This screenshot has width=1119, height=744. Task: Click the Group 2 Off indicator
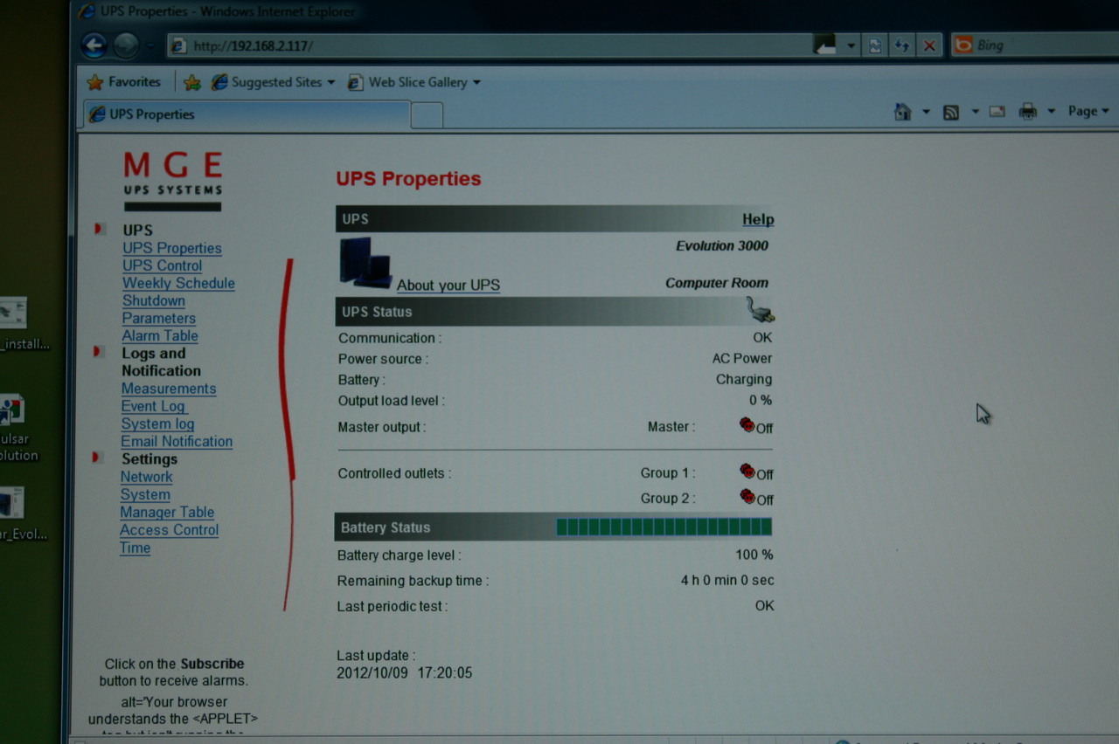756,498
